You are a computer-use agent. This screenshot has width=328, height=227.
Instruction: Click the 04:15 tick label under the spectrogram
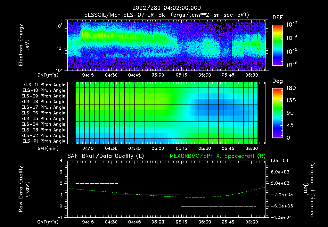(x=88, y=75)
